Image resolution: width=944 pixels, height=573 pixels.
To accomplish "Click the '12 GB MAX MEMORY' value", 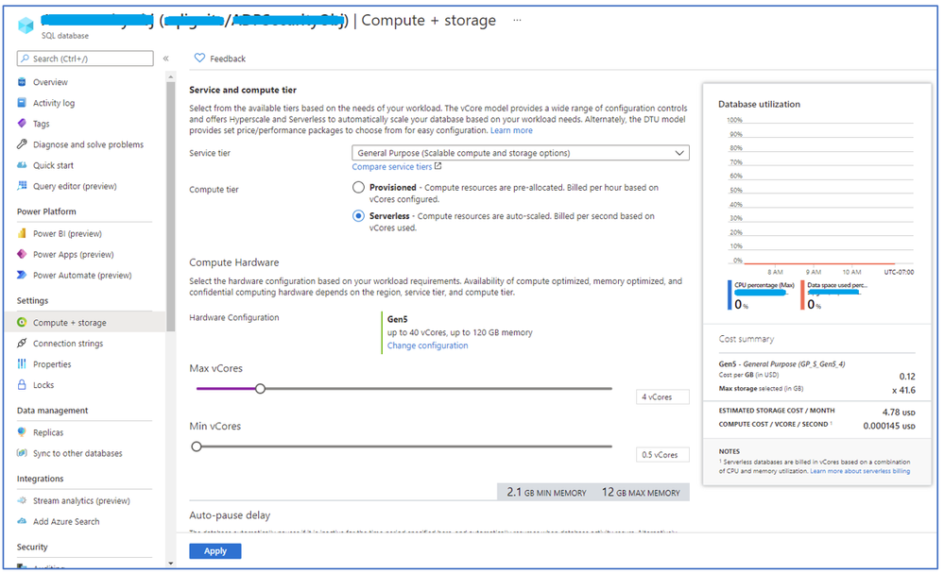I will [641, 493].
